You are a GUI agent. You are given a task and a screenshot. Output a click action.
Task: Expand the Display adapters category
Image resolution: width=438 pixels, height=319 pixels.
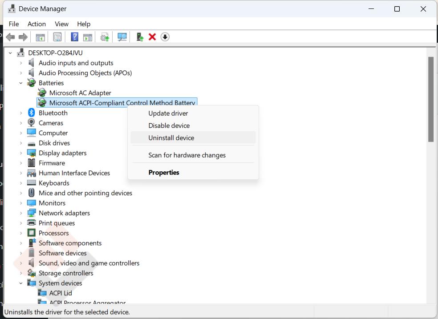(x=21, y=153)
